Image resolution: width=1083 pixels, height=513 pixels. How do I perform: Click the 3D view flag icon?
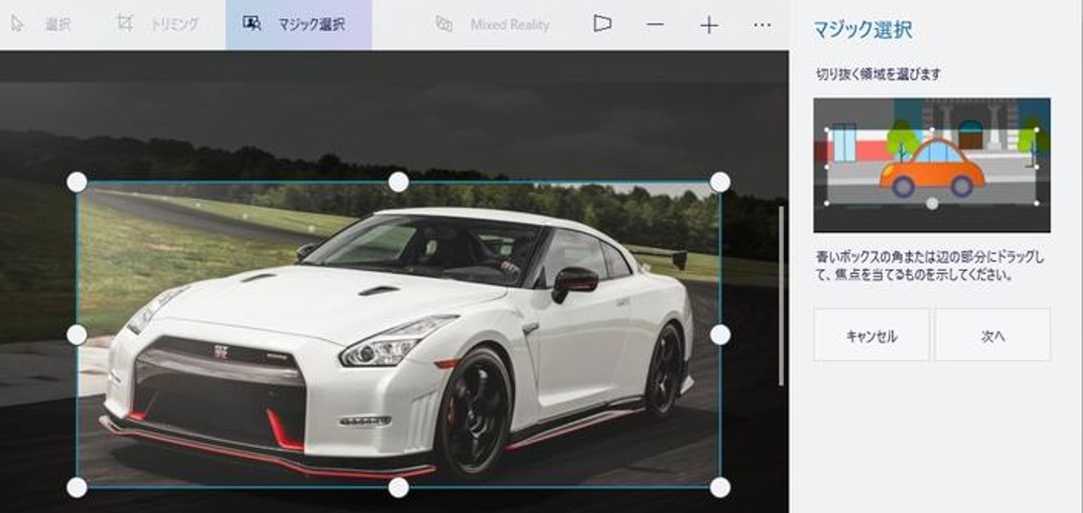pos(602,24)
